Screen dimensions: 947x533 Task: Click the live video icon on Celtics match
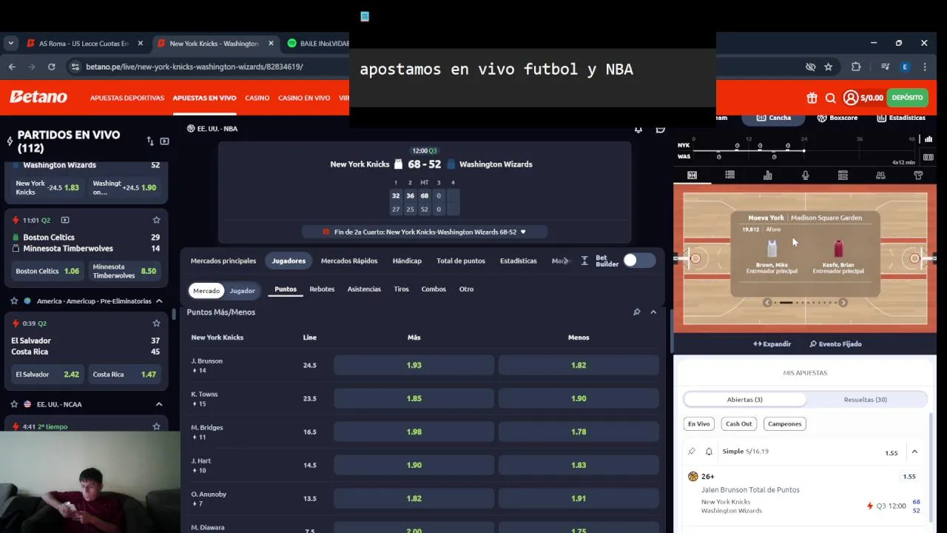tap(65, 220)
